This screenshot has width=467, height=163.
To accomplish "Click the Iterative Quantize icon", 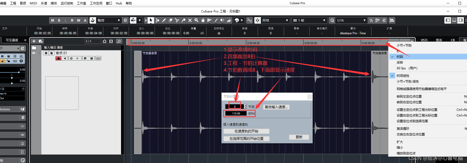I will coord(371,20).
